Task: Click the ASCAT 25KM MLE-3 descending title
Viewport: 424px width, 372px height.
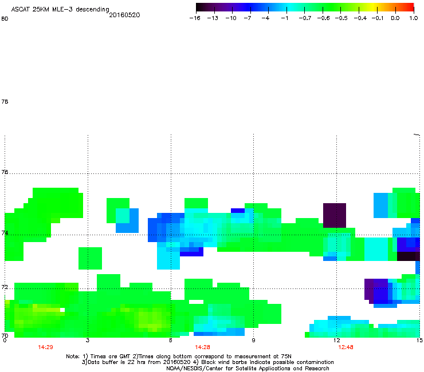Action: [x=60, y=9]
